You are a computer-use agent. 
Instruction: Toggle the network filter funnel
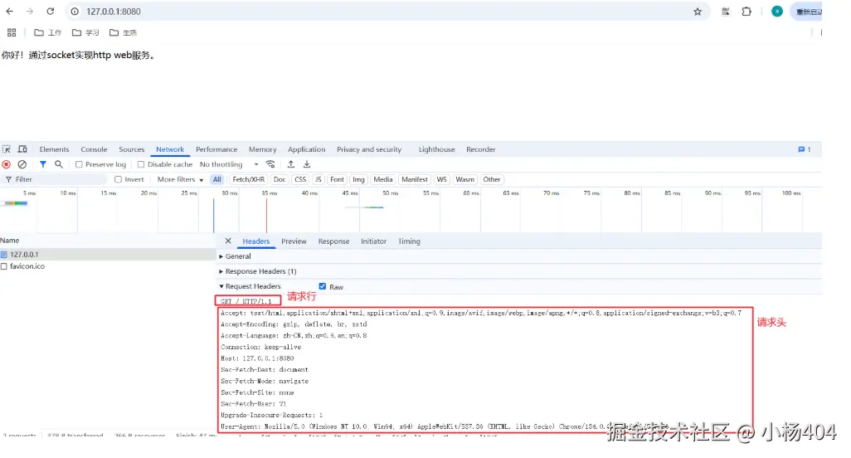[x=43, y=164]
